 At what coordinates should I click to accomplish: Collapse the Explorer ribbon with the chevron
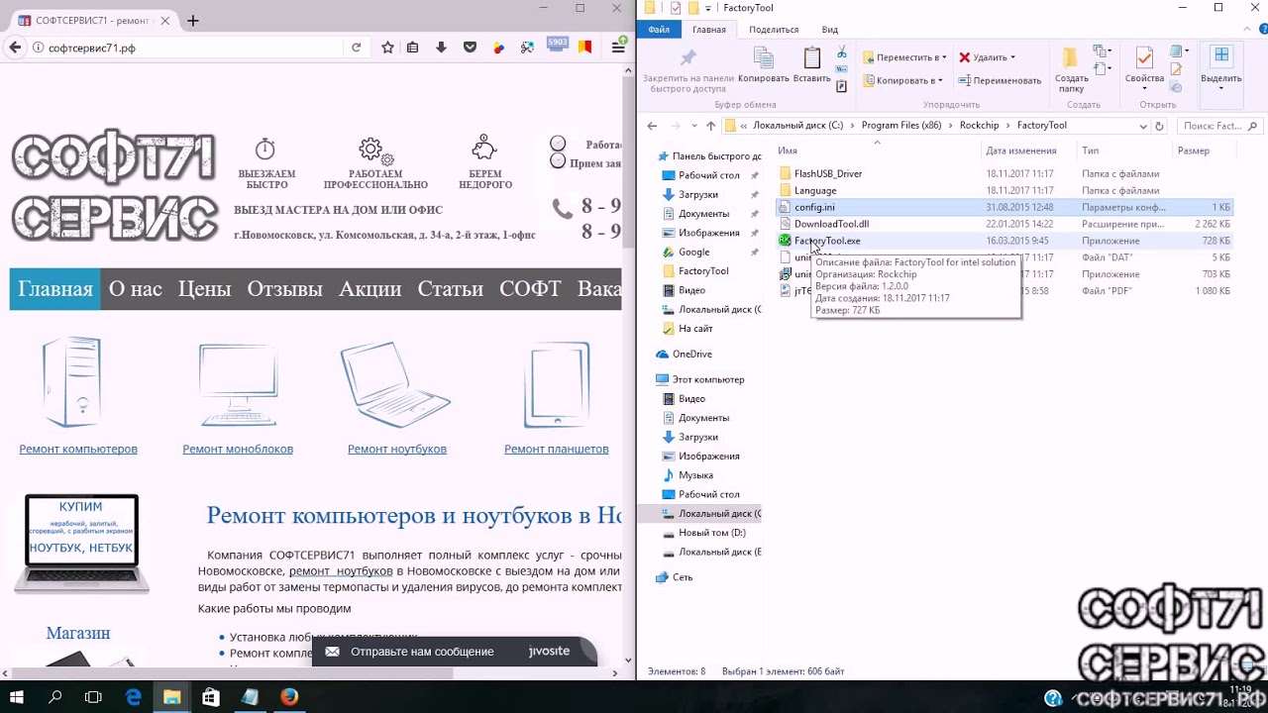click(1245, 30)
